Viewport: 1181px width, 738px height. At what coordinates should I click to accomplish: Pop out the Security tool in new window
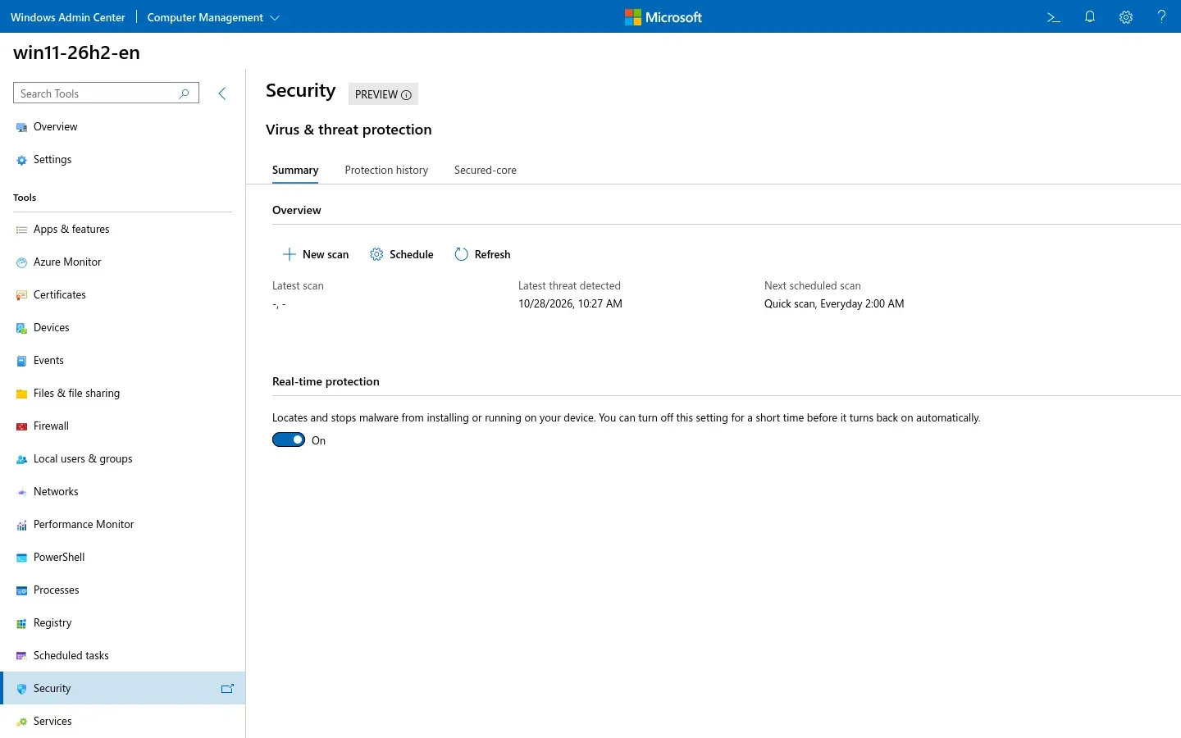(228, 689)
